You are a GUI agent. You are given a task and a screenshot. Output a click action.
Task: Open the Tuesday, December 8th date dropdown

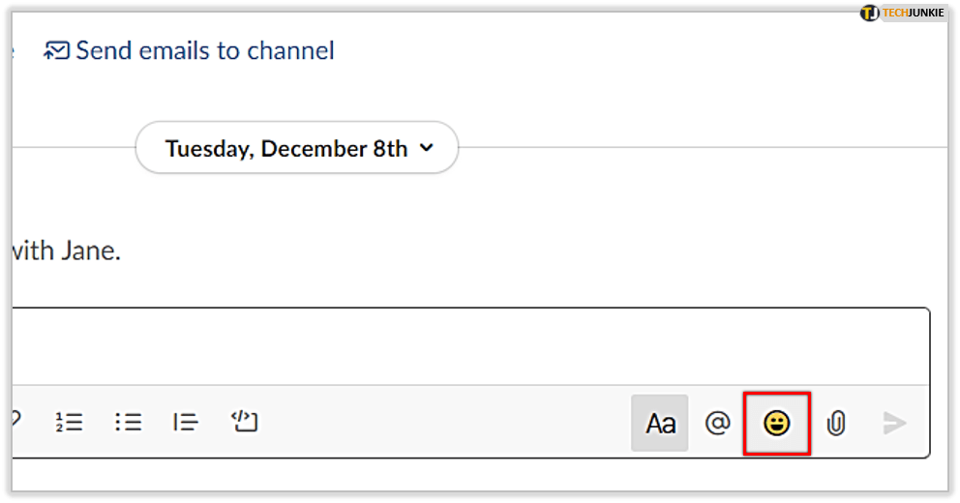[x=286, y=148]
